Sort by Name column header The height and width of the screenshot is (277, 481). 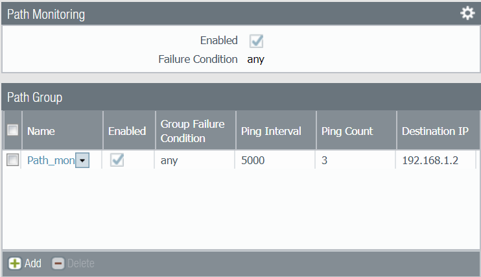(41, 131)
